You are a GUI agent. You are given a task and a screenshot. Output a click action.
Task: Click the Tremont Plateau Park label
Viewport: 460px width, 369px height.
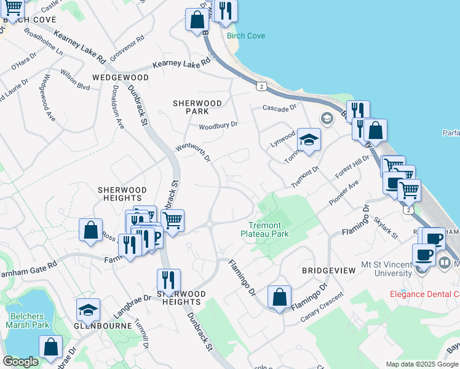[264, 229]
